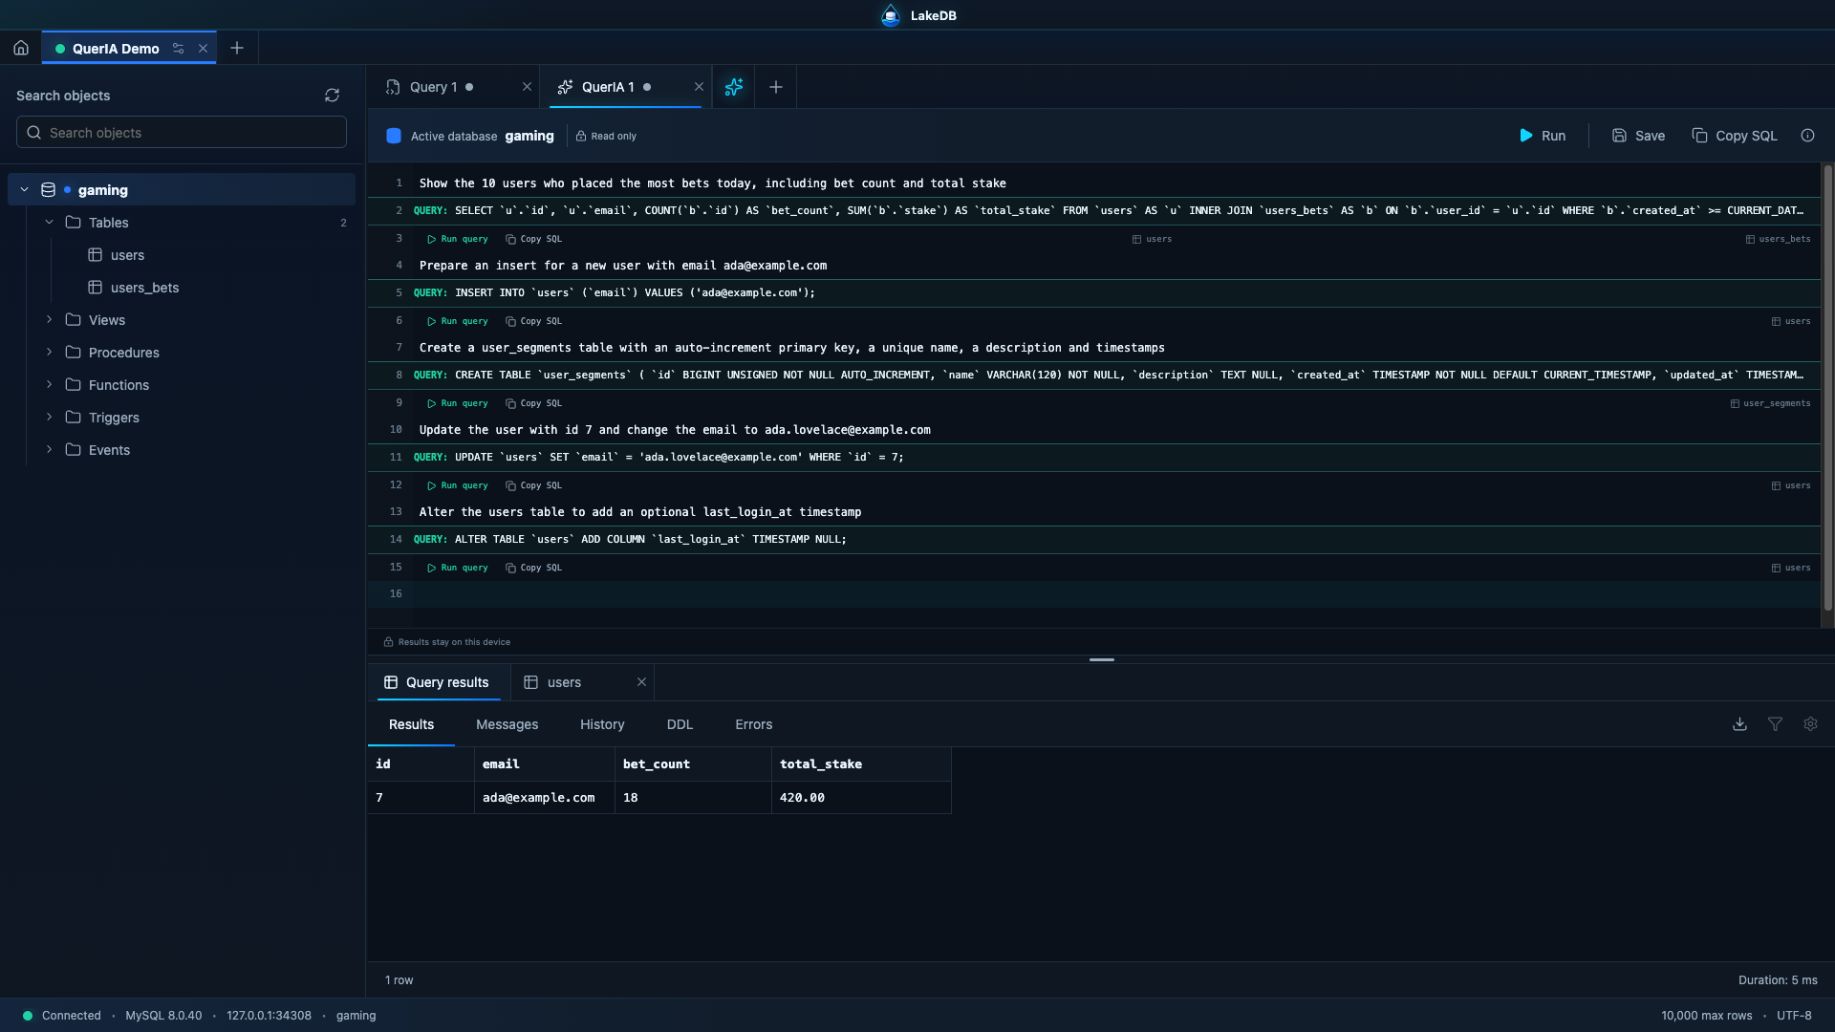Refresh the object list

pyautogui.click(x=332, y=96)
